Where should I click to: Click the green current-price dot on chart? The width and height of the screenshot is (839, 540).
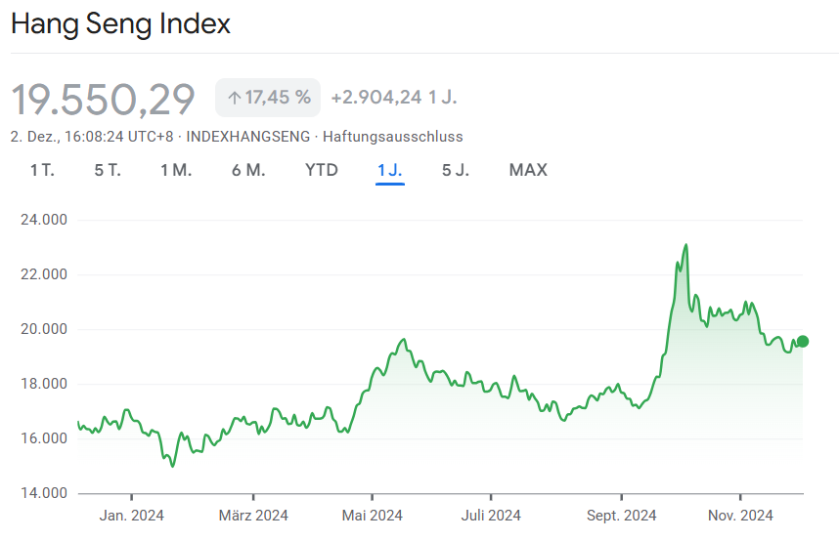pyautogui.click(x=803, y=342)
